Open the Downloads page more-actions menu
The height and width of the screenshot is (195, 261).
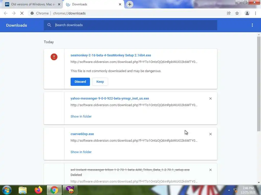(x=252, y=25)
